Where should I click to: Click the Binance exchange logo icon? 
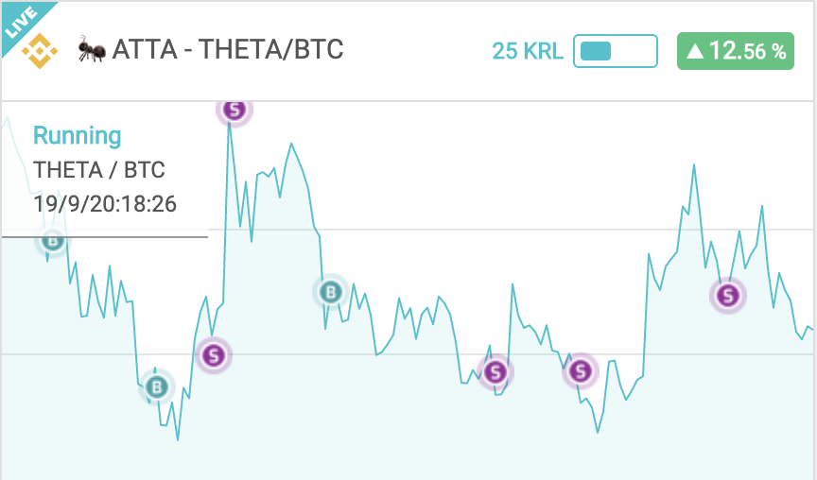(x=40, y=51)
